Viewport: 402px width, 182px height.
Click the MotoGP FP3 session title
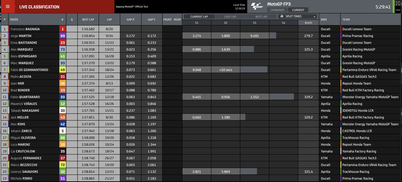click(x=279, y=4)
